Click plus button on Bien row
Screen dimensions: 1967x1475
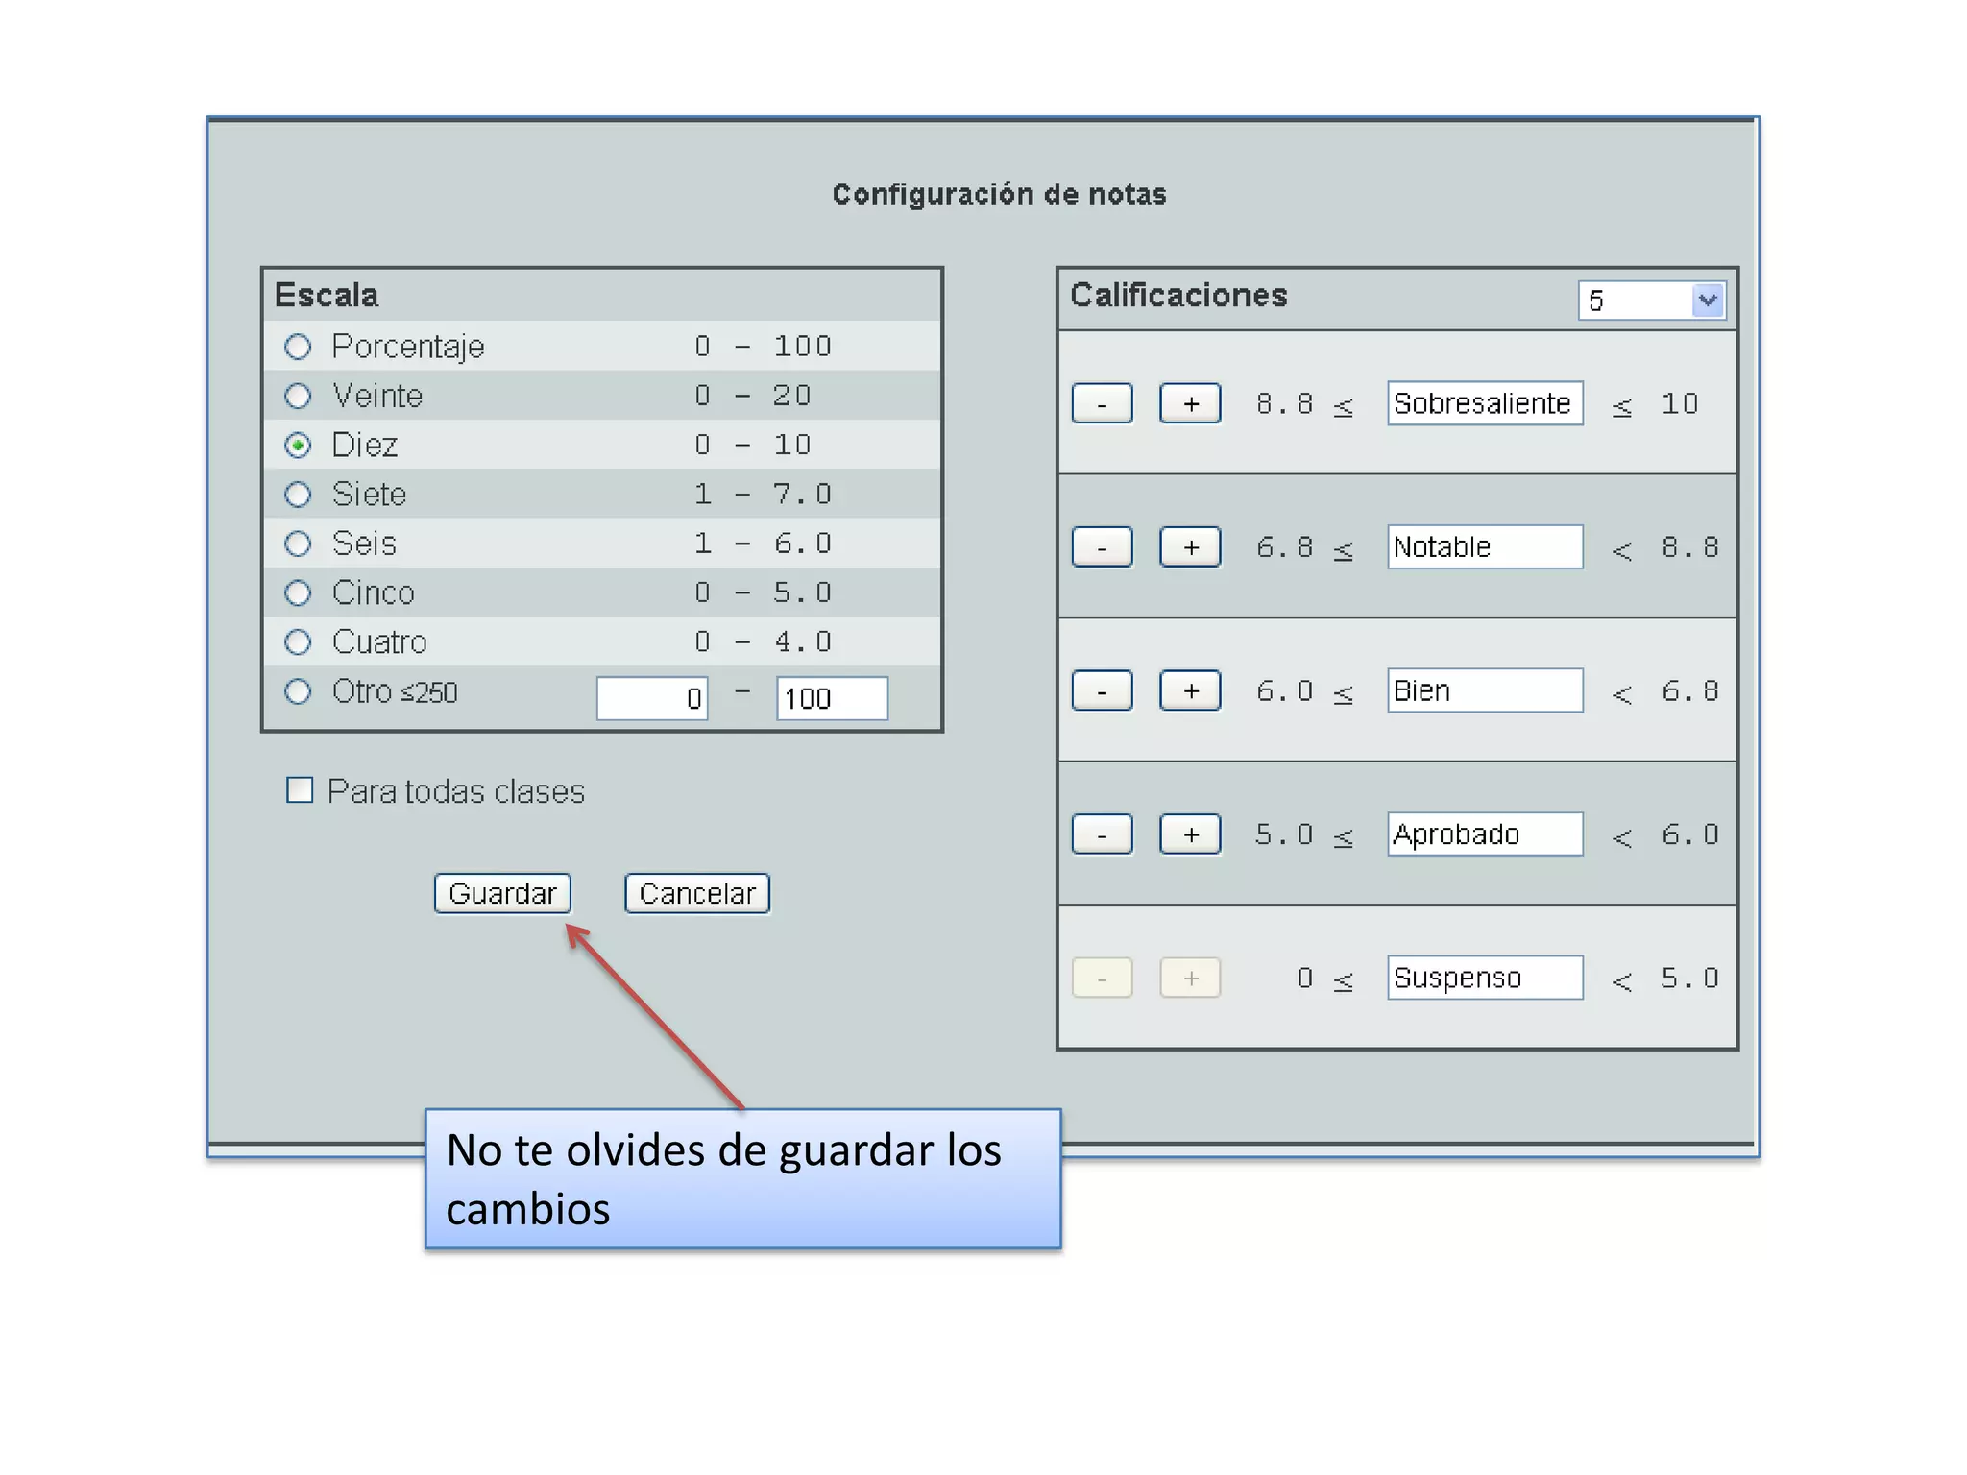[x=1190, y=690]
